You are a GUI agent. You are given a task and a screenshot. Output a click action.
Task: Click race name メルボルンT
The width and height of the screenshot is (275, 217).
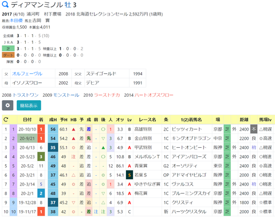pos(147,157)
